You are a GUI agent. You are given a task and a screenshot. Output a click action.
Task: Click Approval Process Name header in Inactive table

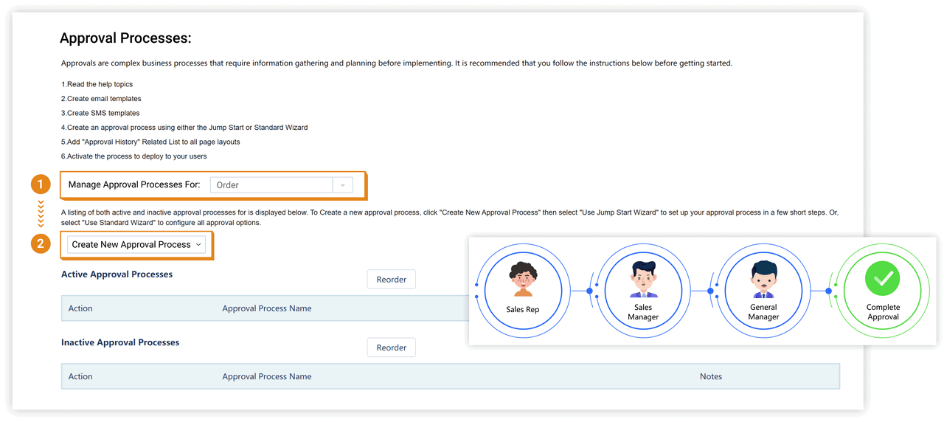267,376
